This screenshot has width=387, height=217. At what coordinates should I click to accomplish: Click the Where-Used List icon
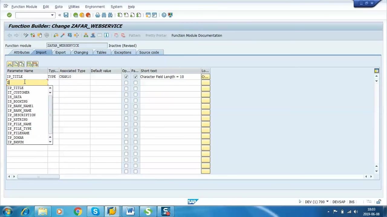(76, 35)
